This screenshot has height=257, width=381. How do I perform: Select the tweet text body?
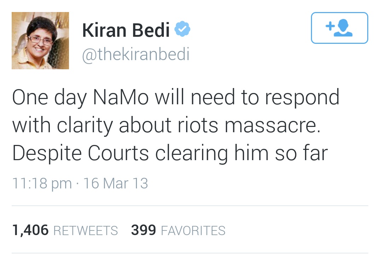pos(173,124)
